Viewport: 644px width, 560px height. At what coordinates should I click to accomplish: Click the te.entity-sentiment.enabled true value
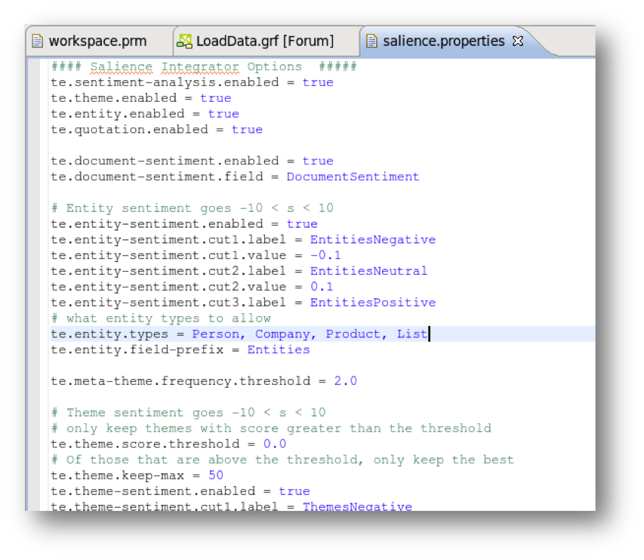pos(302,224)
